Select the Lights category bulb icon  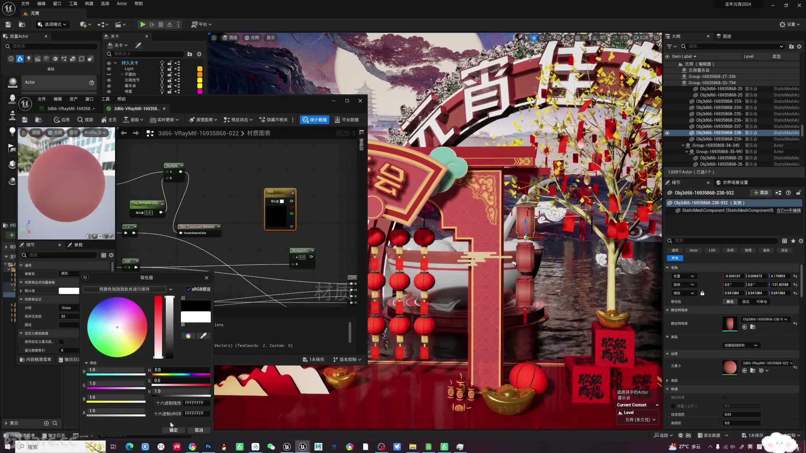click(29, 59)
